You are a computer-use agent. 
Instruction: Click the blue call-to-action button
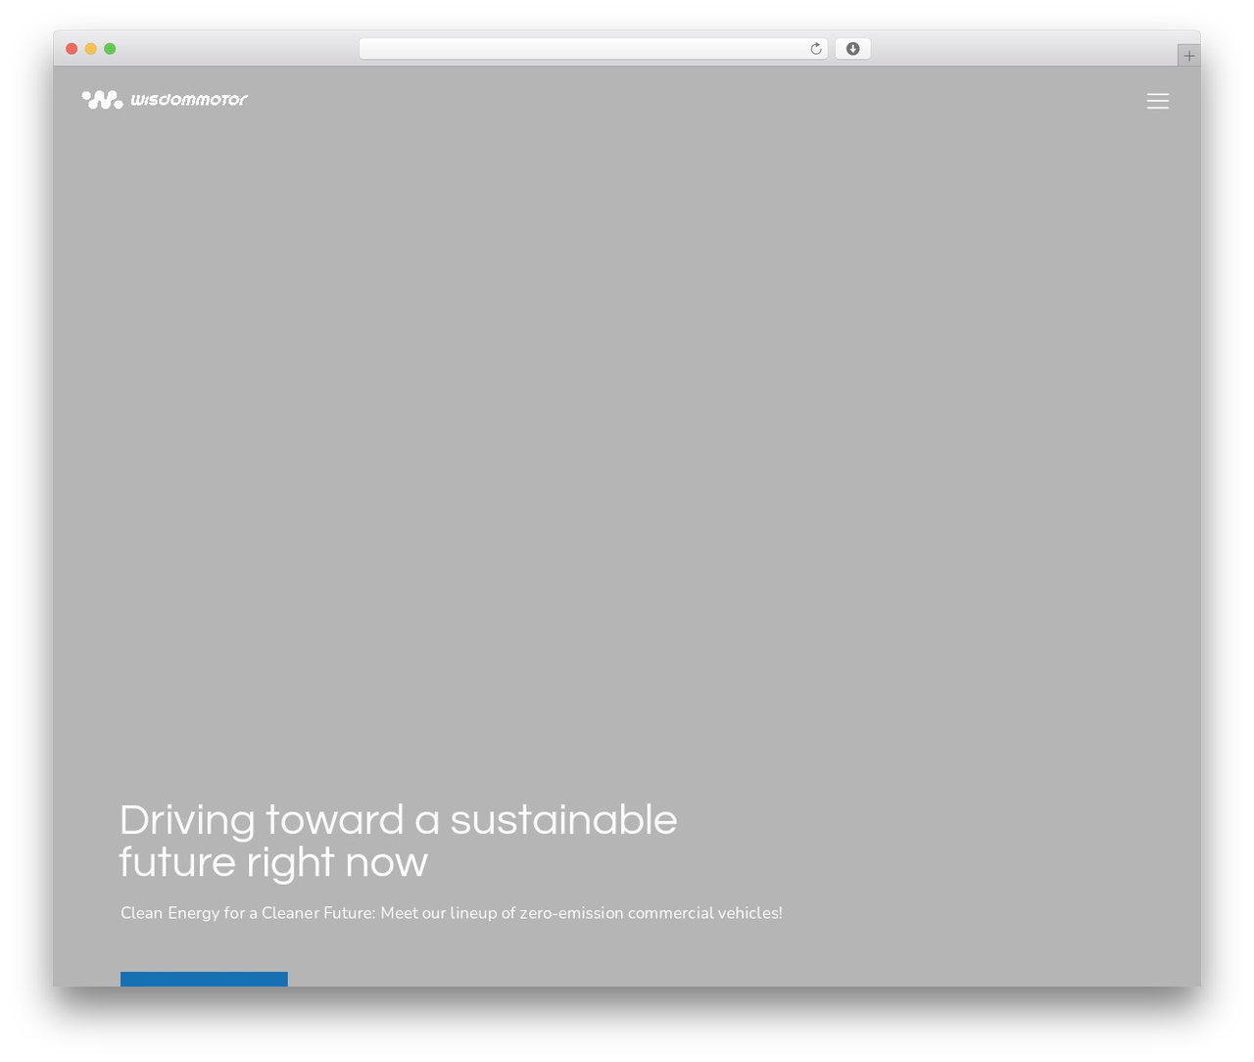tap(204, 979)
